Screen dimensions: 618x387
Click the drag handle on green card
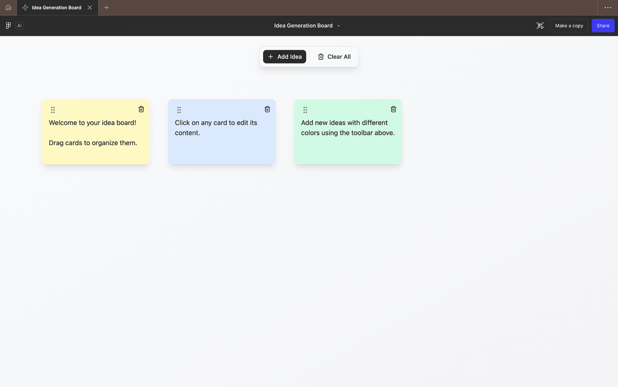click(x=305, y=110)
